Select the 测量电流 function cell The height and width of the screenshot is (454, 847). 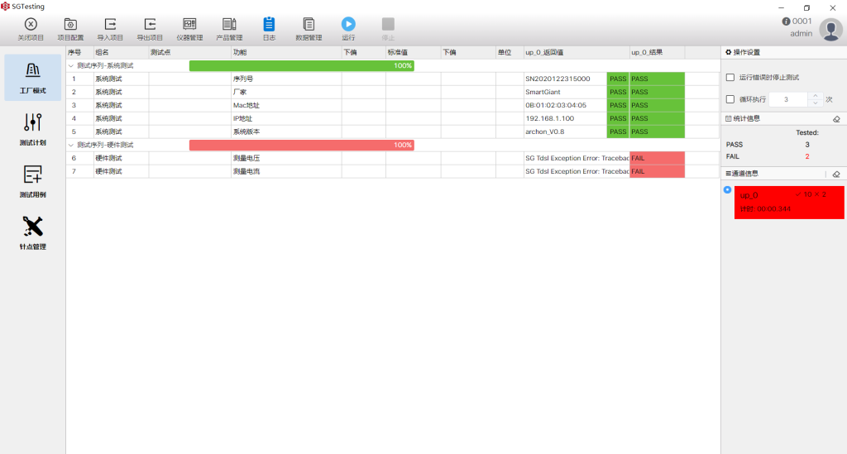pyautogui.click(x=286, y=172)
